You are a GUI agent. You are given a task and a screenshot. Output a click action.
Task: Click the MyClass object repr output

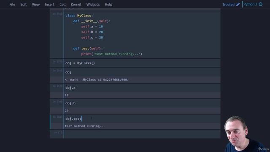tap(97, 80)
